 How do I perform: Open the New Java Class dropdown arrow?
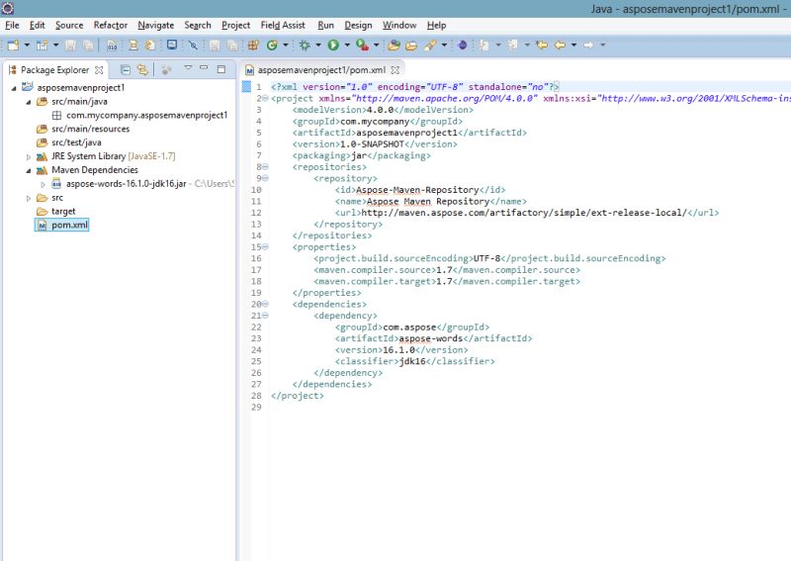[x=286, y=45]
